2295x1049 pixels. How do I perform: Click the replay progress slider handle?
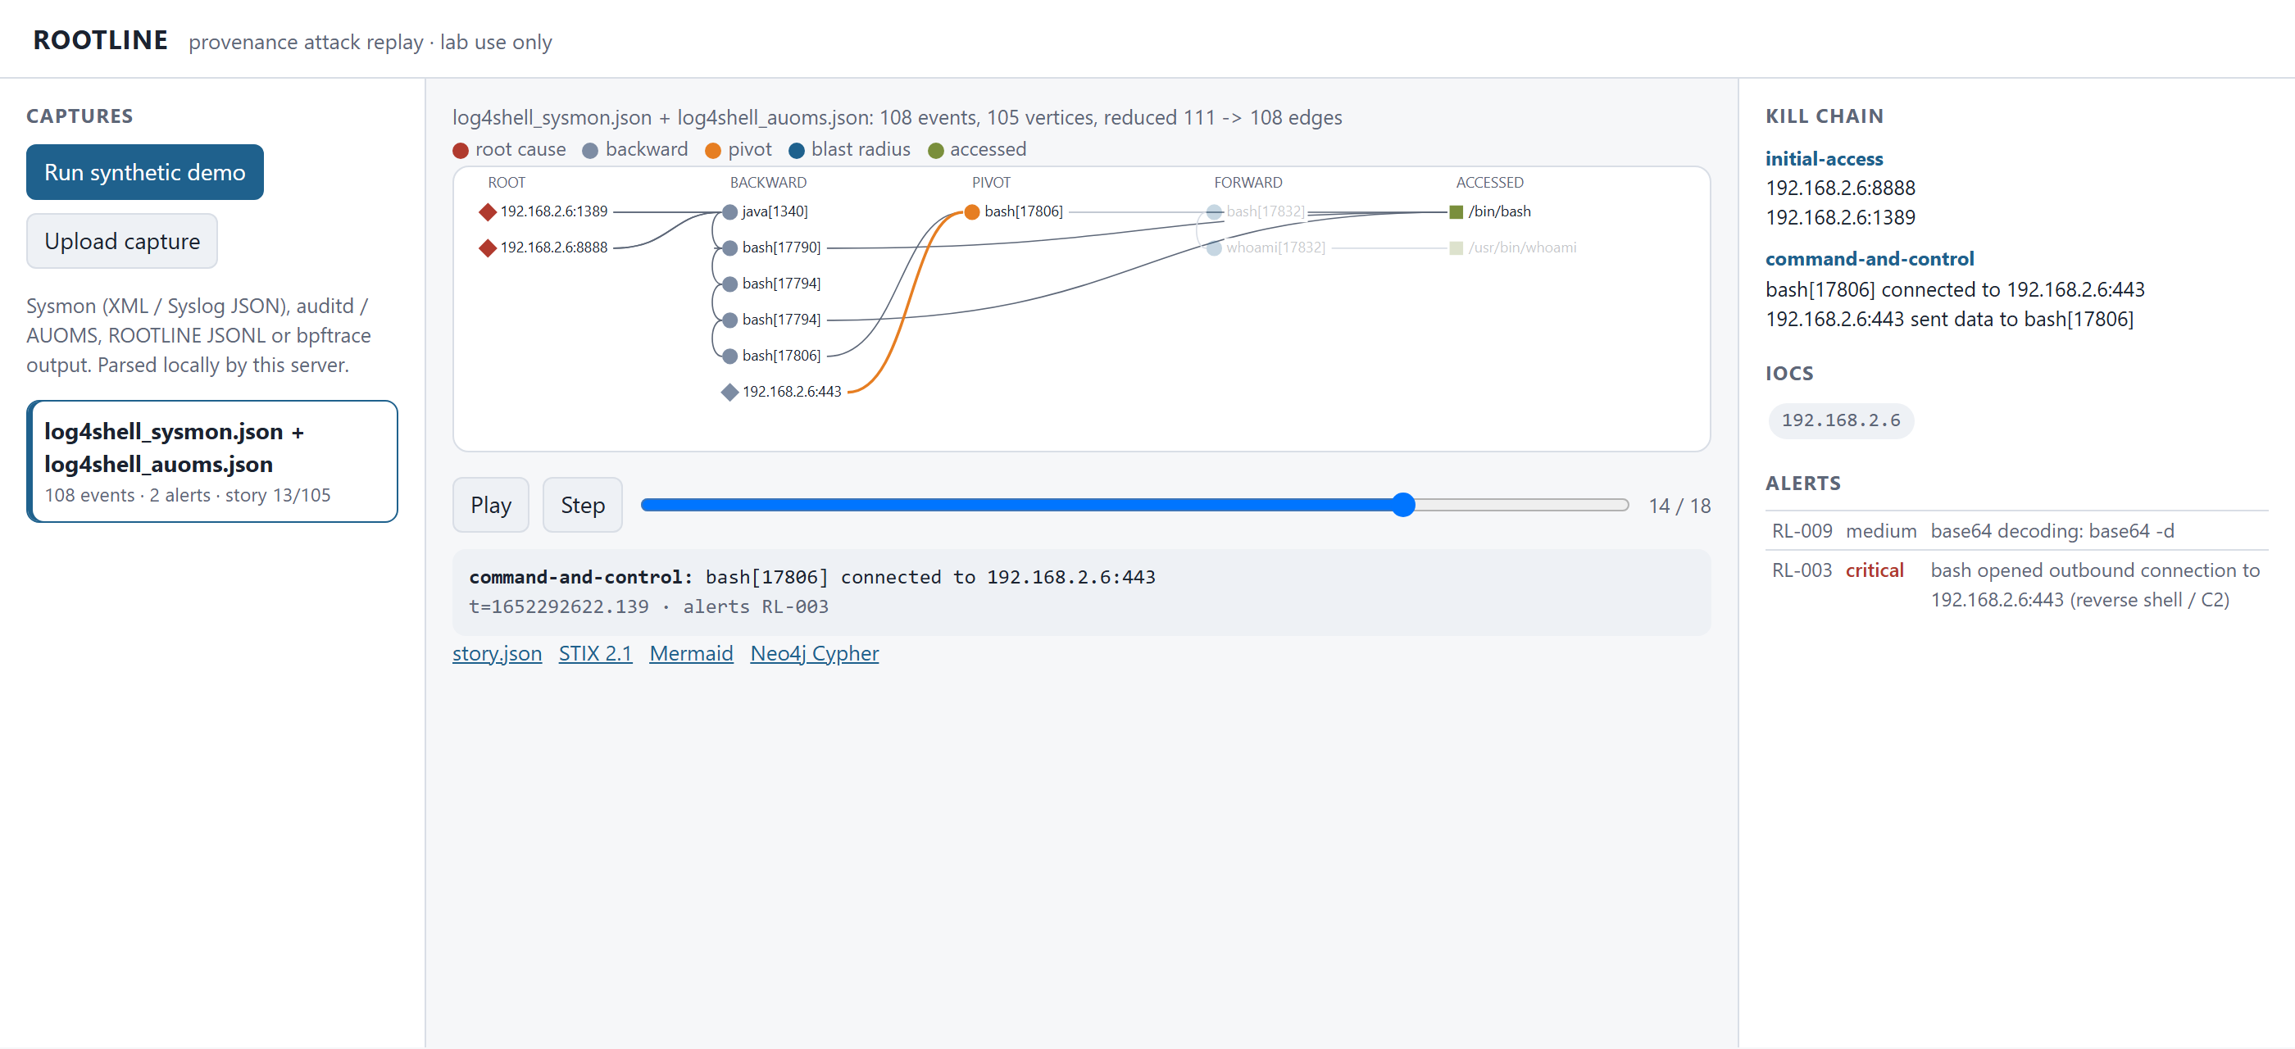pos(1403,505)
